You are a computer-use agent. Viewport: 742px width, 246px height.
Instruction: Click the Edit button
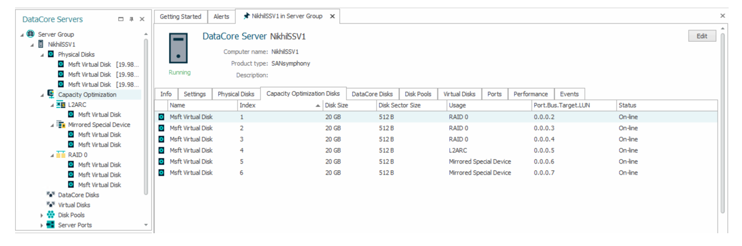pos(702,36)
